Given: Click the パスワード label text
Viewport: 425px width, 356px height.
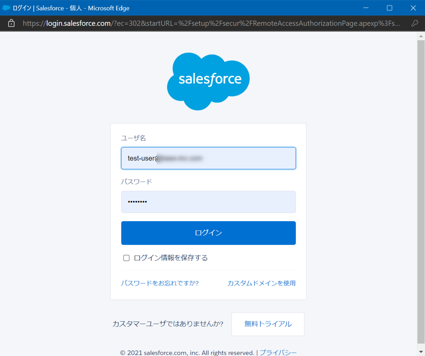Looking at the screenshot, I should 137,182.
